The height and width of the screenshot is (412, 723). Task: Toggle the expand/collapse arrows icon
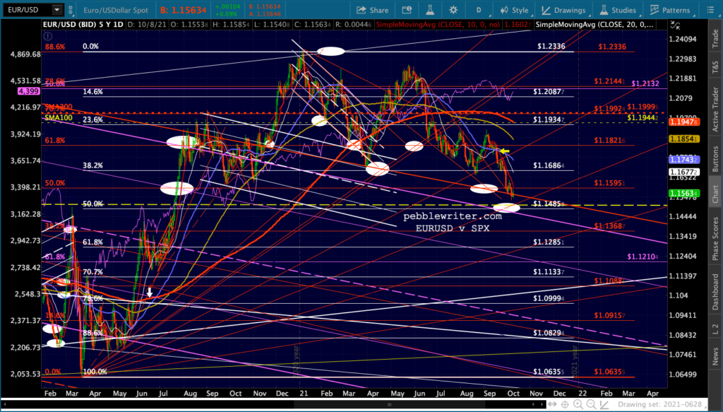pos(675,25)
